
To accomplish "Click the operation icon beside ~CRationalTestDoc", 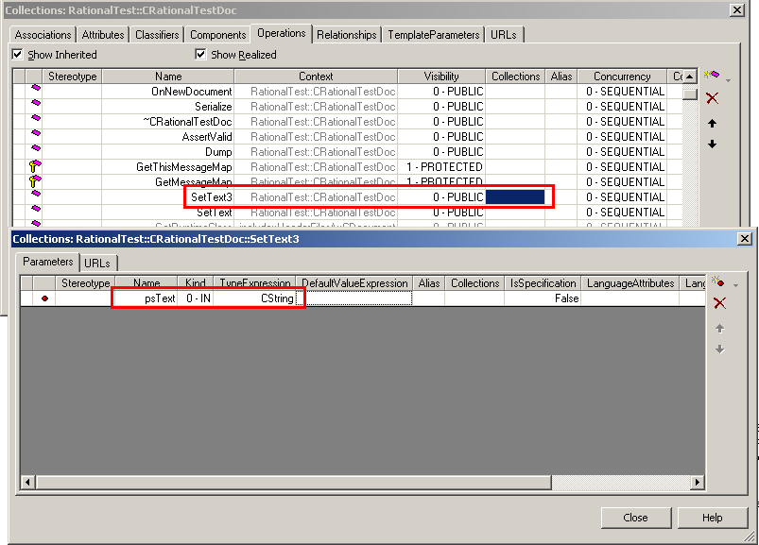I will [x=36, y=118].
